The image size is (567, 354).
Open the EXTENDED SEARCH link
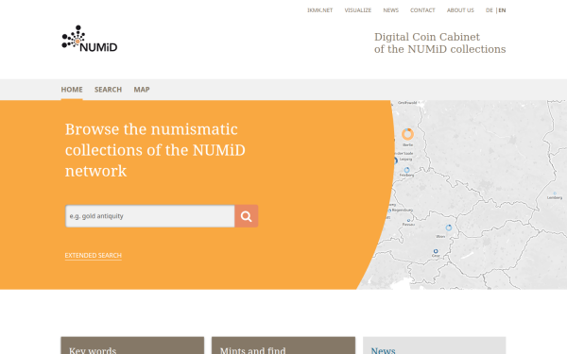coord(94,256)
